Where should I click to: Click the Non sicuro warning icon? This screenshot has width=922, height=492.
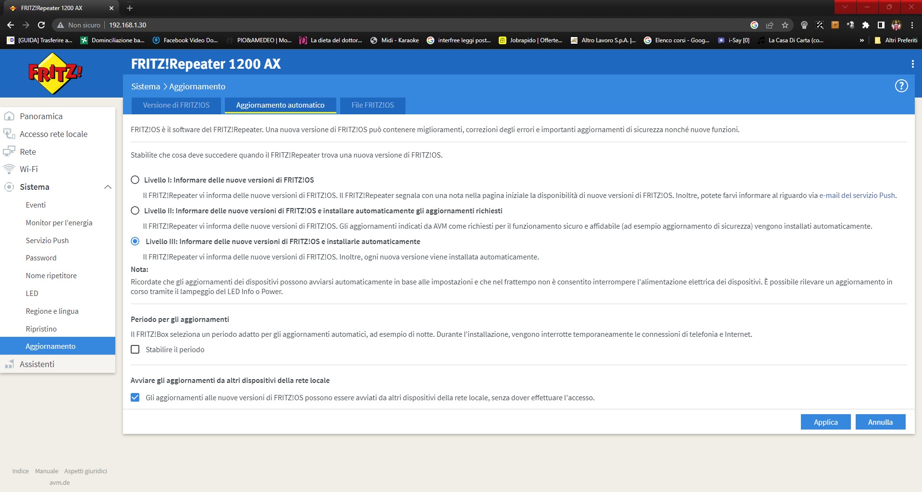(61, 25)
